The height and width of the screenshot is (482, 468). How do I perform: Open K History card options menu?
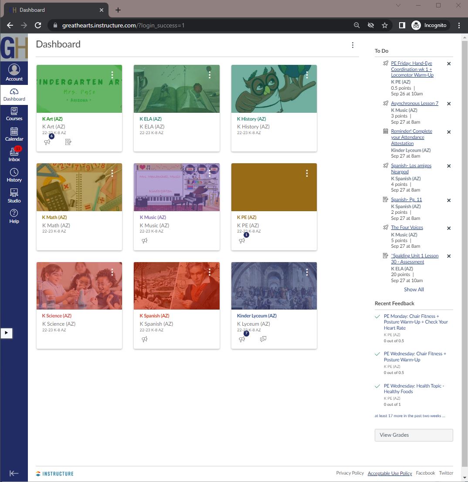tap(307, 75)
